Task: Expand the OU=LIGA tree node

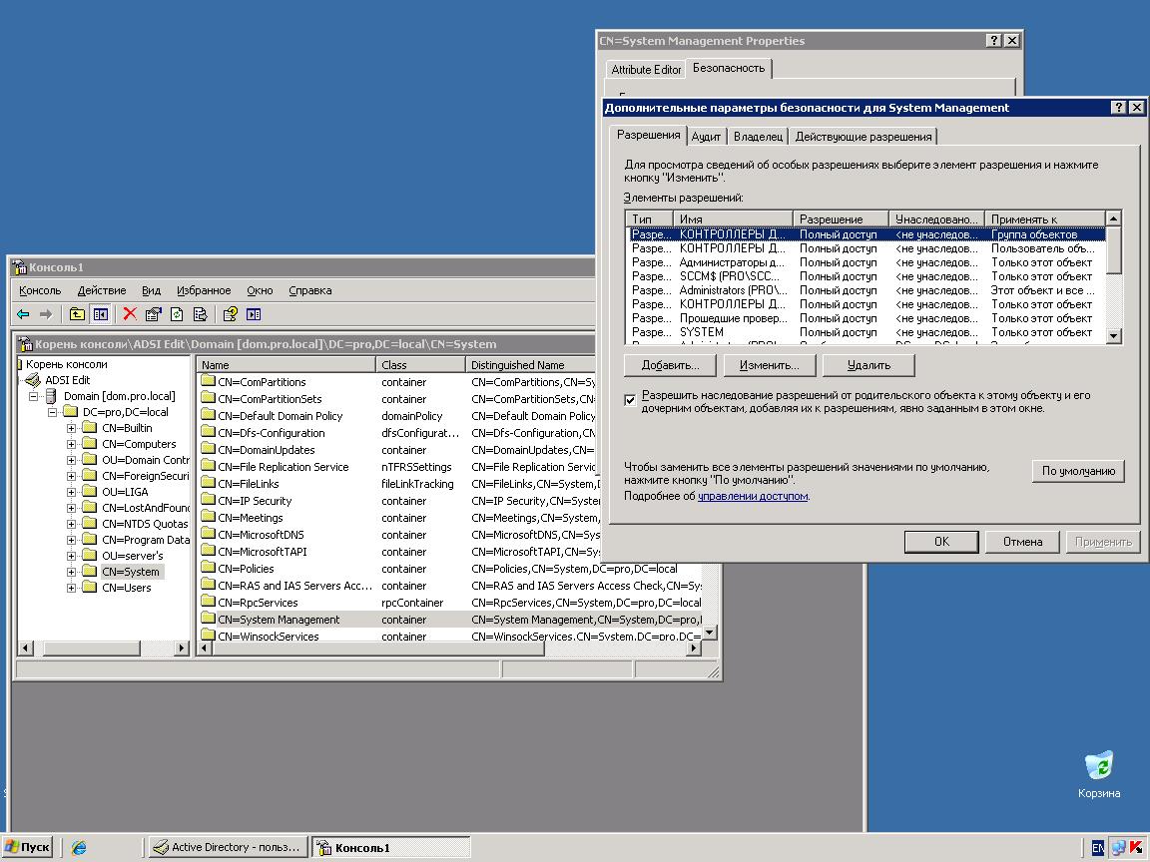Action: (x=72, y=492)
